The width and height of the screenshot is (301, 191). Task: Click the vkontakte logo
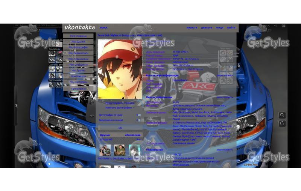click(79, 27)
